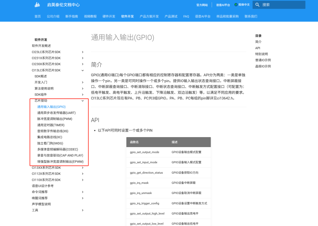Collapse the CI13LC系列芯片SDK section
Image resolution: width=318 pixels, height=226 pixels.
tap(83, 70)
